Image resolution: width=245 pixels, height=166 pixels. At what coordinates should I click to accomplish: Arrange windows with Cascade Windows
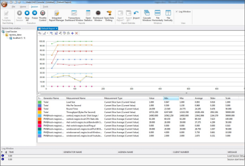coord(147,16)
